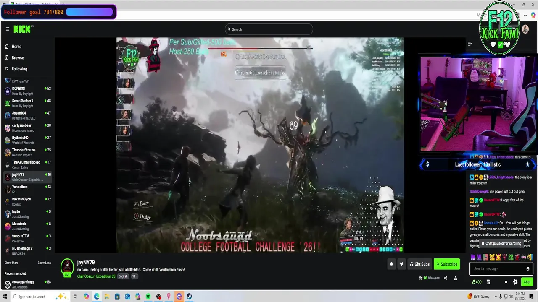Open jayNY79 channel name link
The height and width of the screenshot is (302, 538).
[86, 263]
